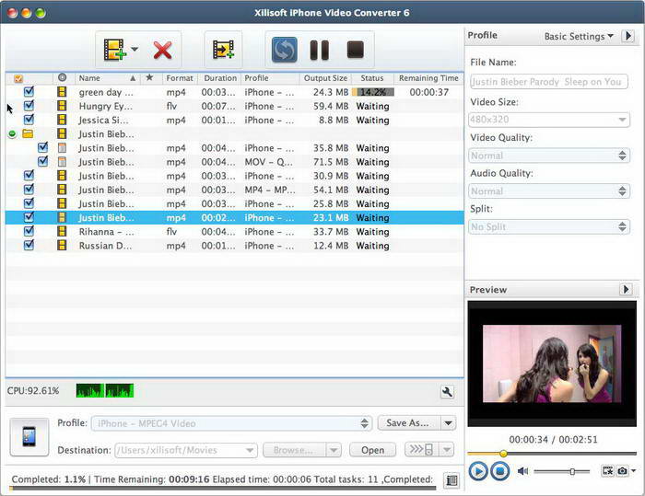This screenshot has width=645, height=496.
Task: Click the film icon of green day row
Action: pos(62,92)
